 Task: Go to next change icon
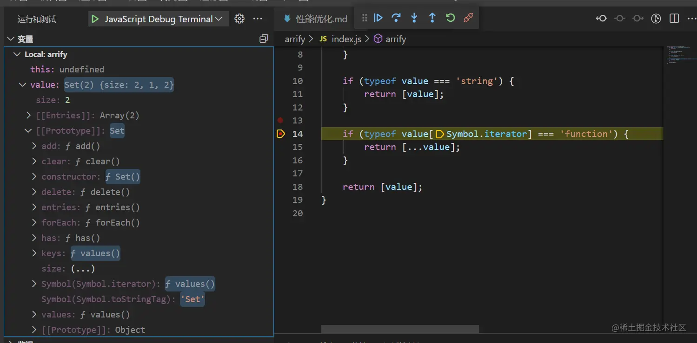638,19
